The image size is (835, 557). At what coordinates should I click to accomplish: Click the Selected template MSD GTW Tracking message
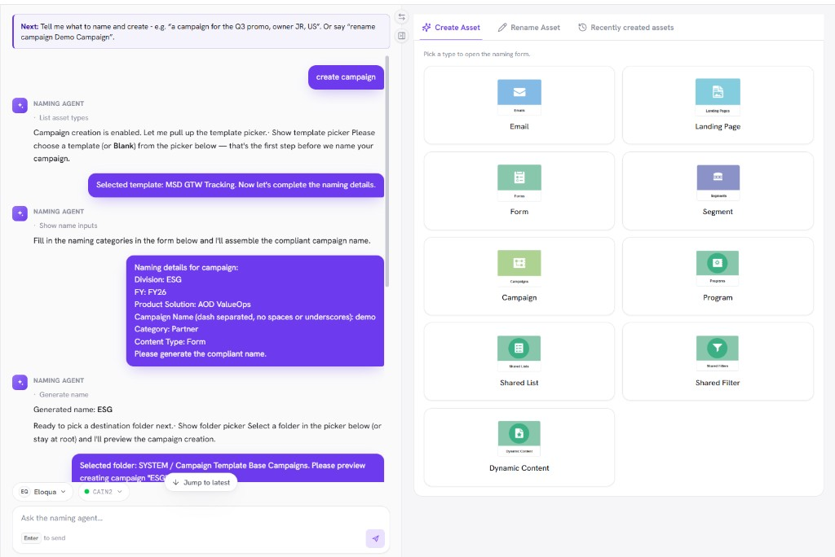tap(236, 185)
